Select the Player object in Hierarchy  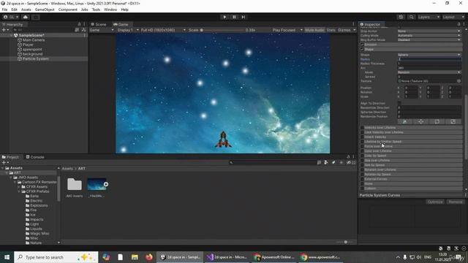point(28,45)
